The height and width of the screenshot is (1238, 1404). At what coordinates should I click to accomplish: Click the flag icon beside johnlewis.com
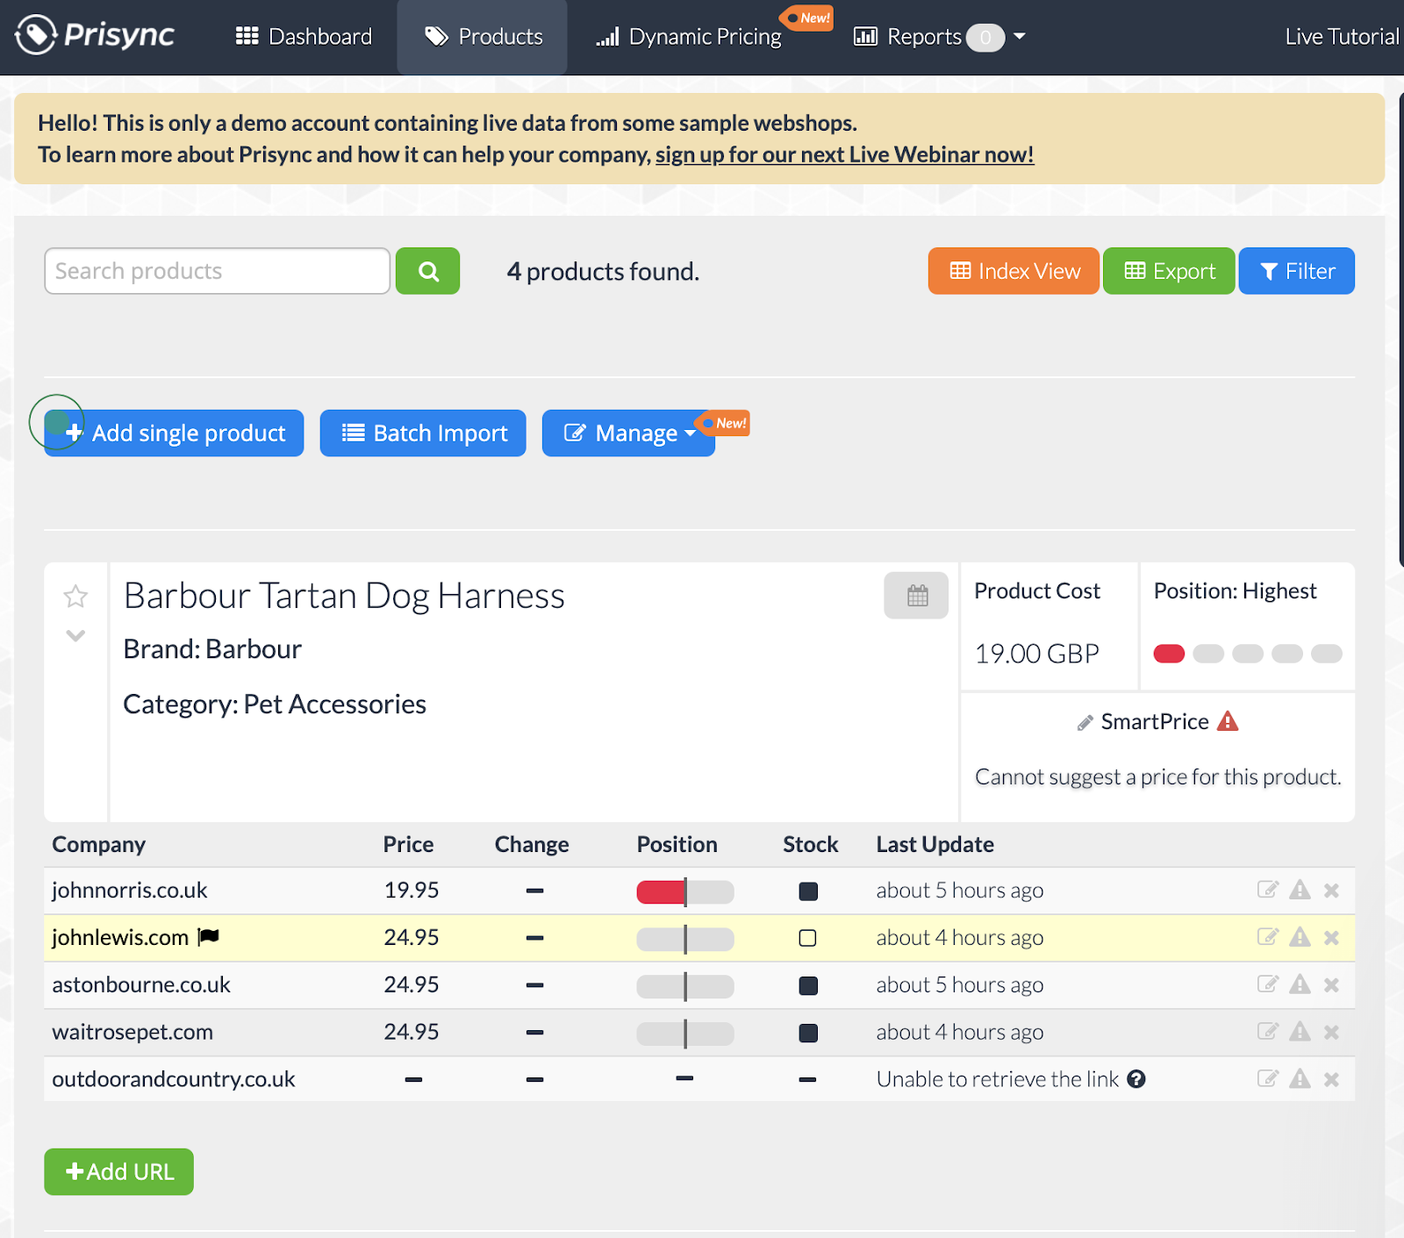tap(208, 937)
